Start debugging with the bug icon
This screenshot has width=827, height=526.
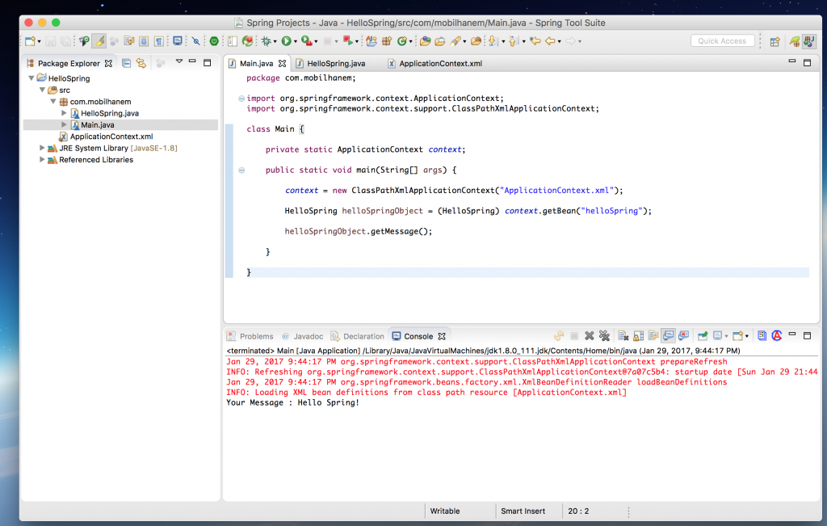(265, 41)
